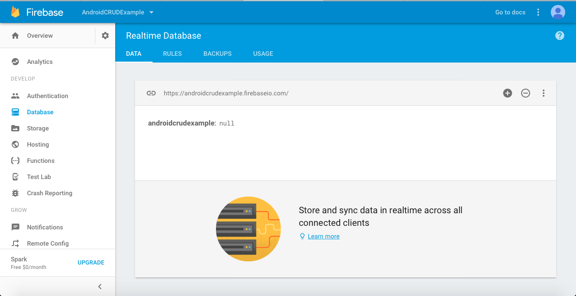Image resolution: width=576 pixels, height=296 pixels.
Task: Go to Overview in sidebar
Action: pos(40,36)
